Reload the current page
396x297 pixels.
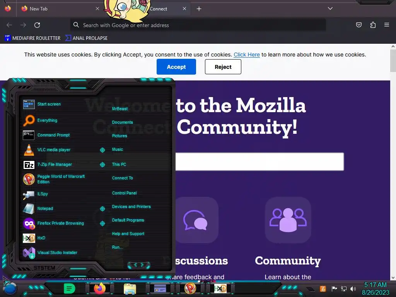pyautogui.click(x=37, y=25)
